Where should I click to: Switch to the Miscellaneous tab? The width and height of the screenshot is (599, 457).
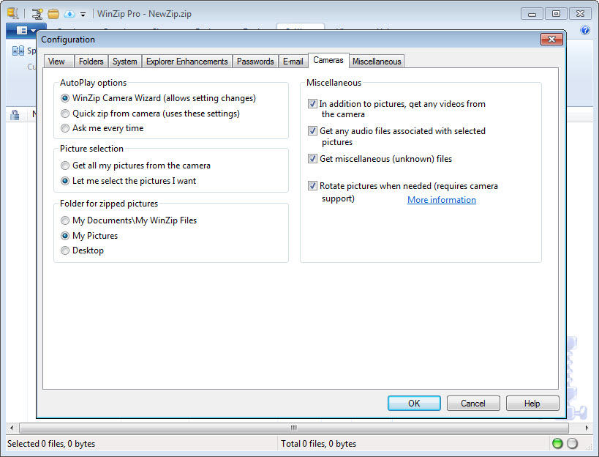point(377,62)
